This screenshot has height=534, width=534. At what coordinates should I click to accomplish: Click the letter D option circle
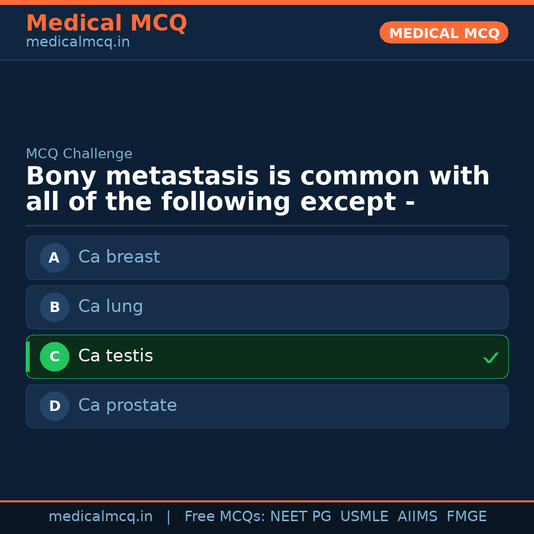(x=54, y=406)
